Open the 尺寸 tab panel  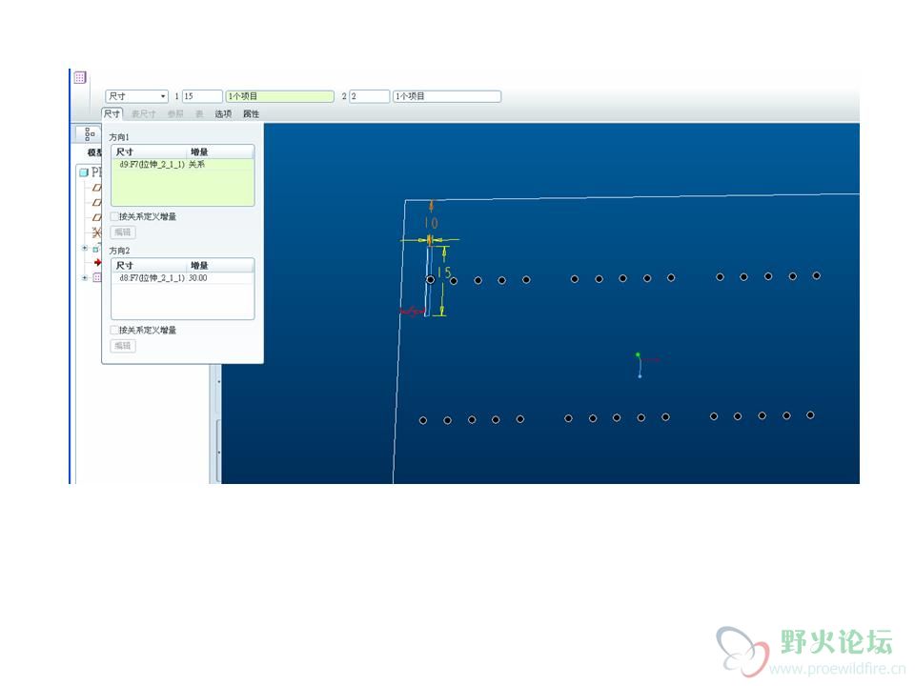[112, 113]
